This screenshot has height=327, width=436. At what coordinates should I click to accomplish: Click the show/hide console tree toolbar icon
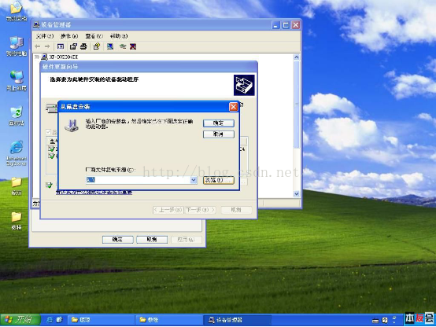[x=61, y=46]
